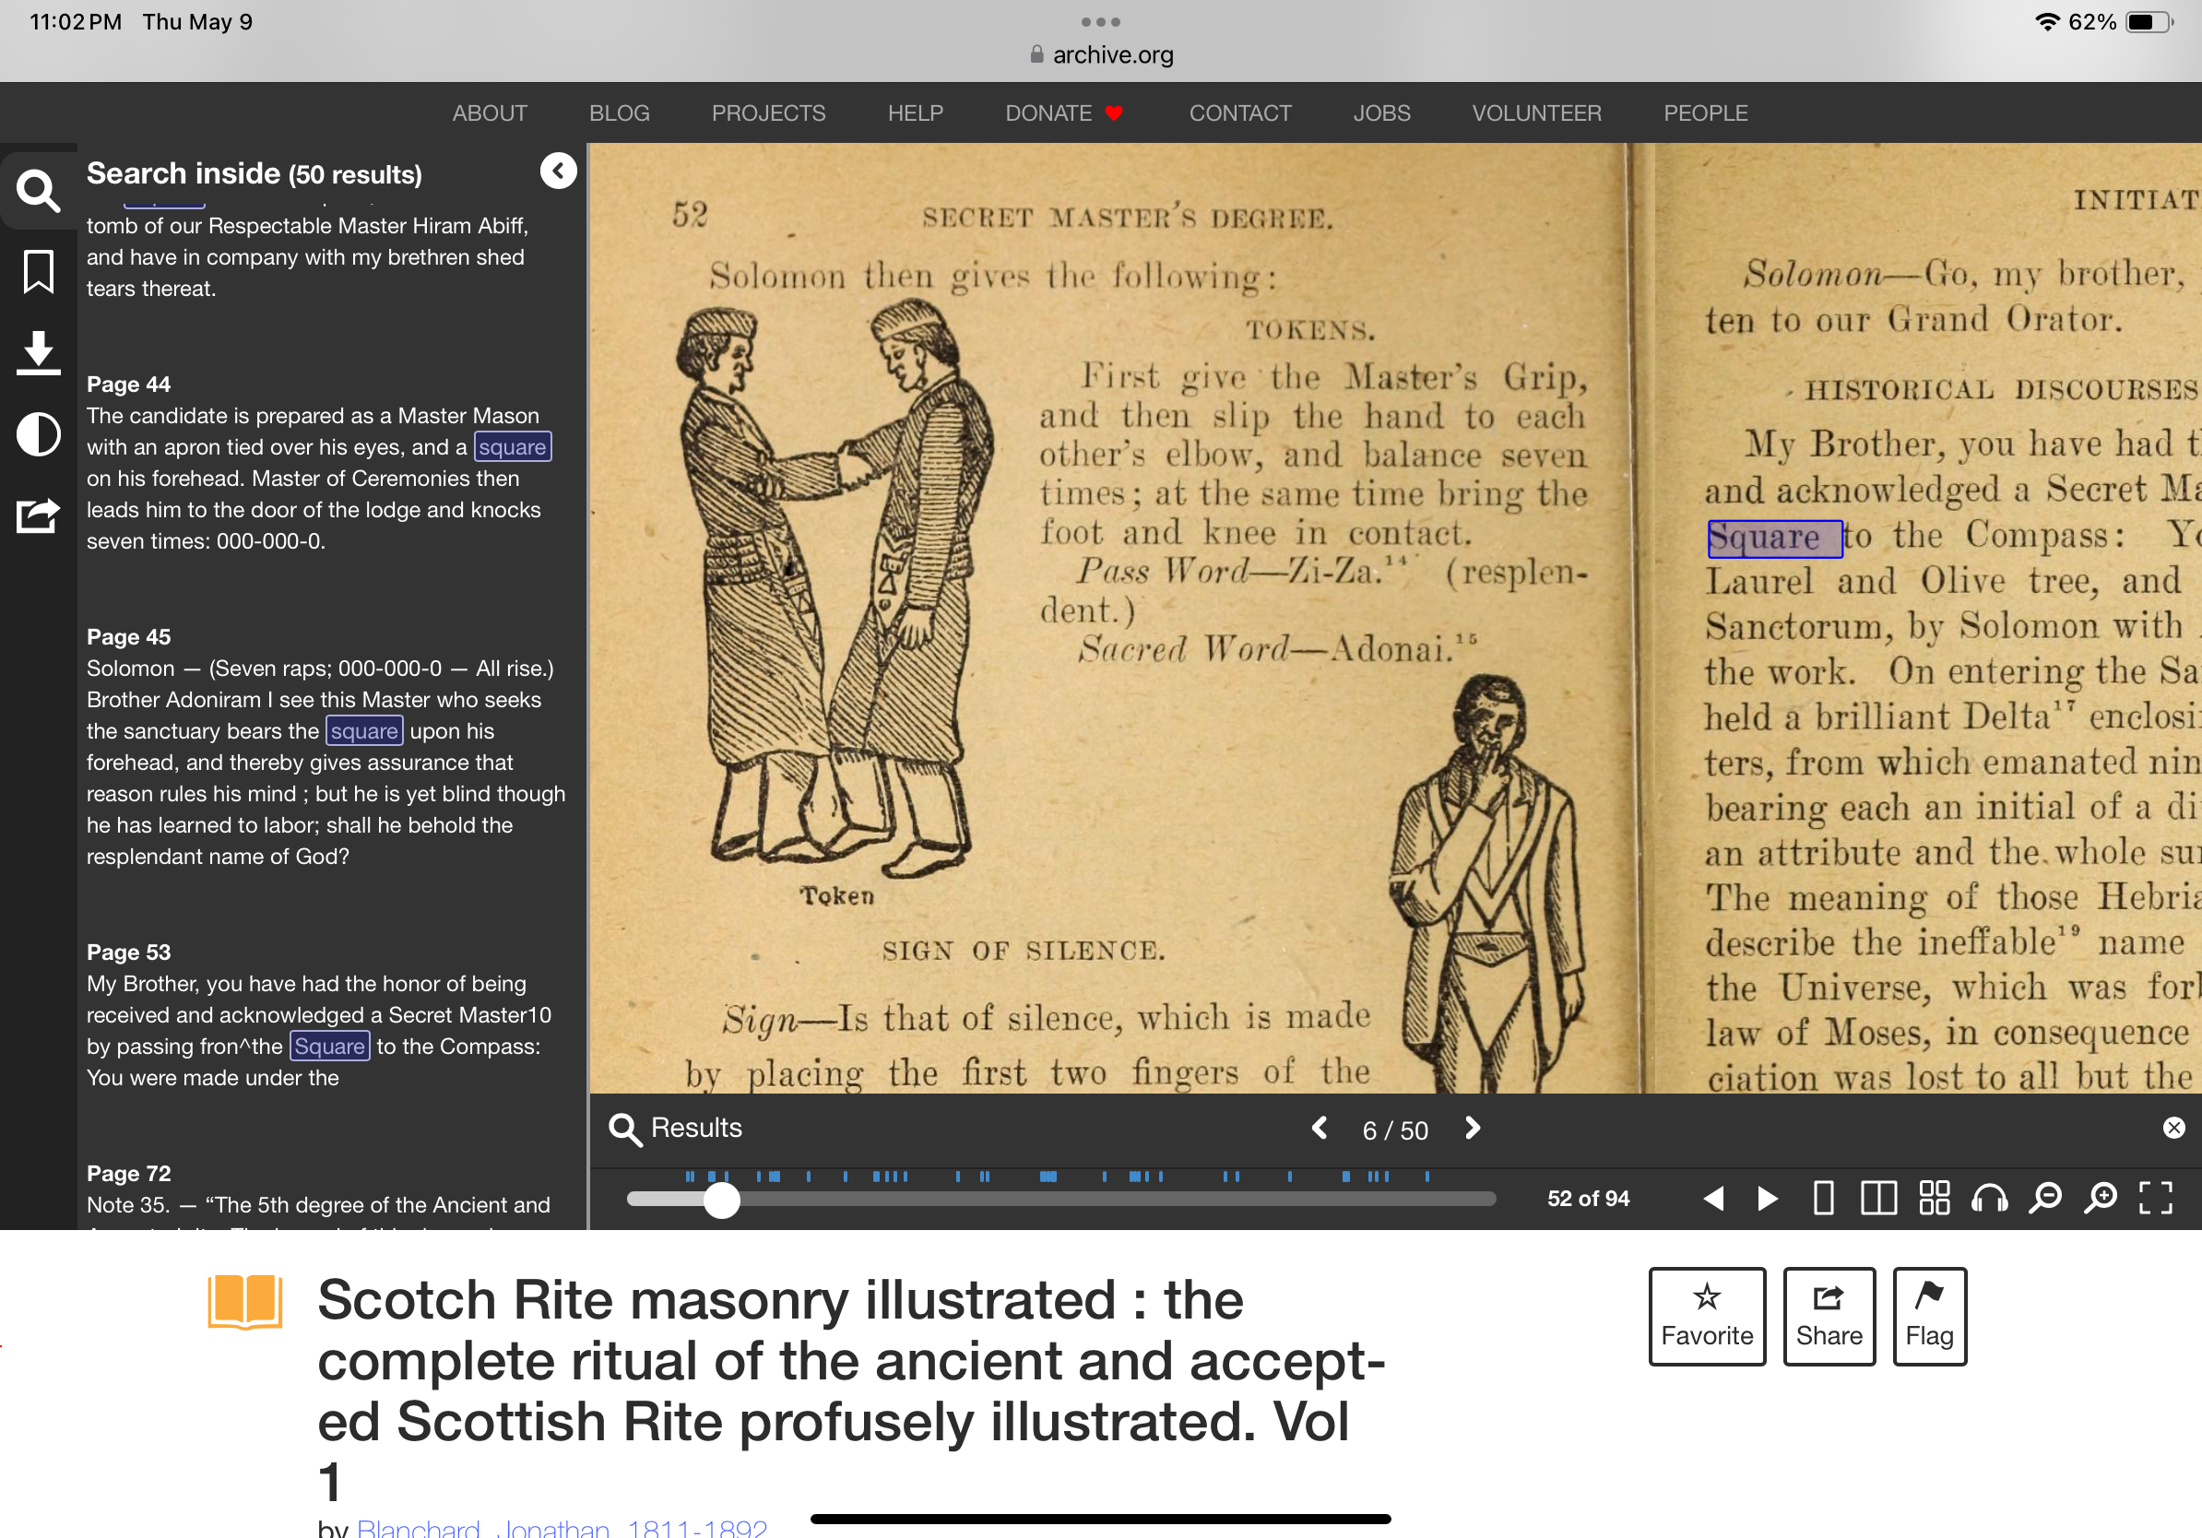Switch to two-page view
Screen dimensions: 2202x1538
tap(1878, 1199)
